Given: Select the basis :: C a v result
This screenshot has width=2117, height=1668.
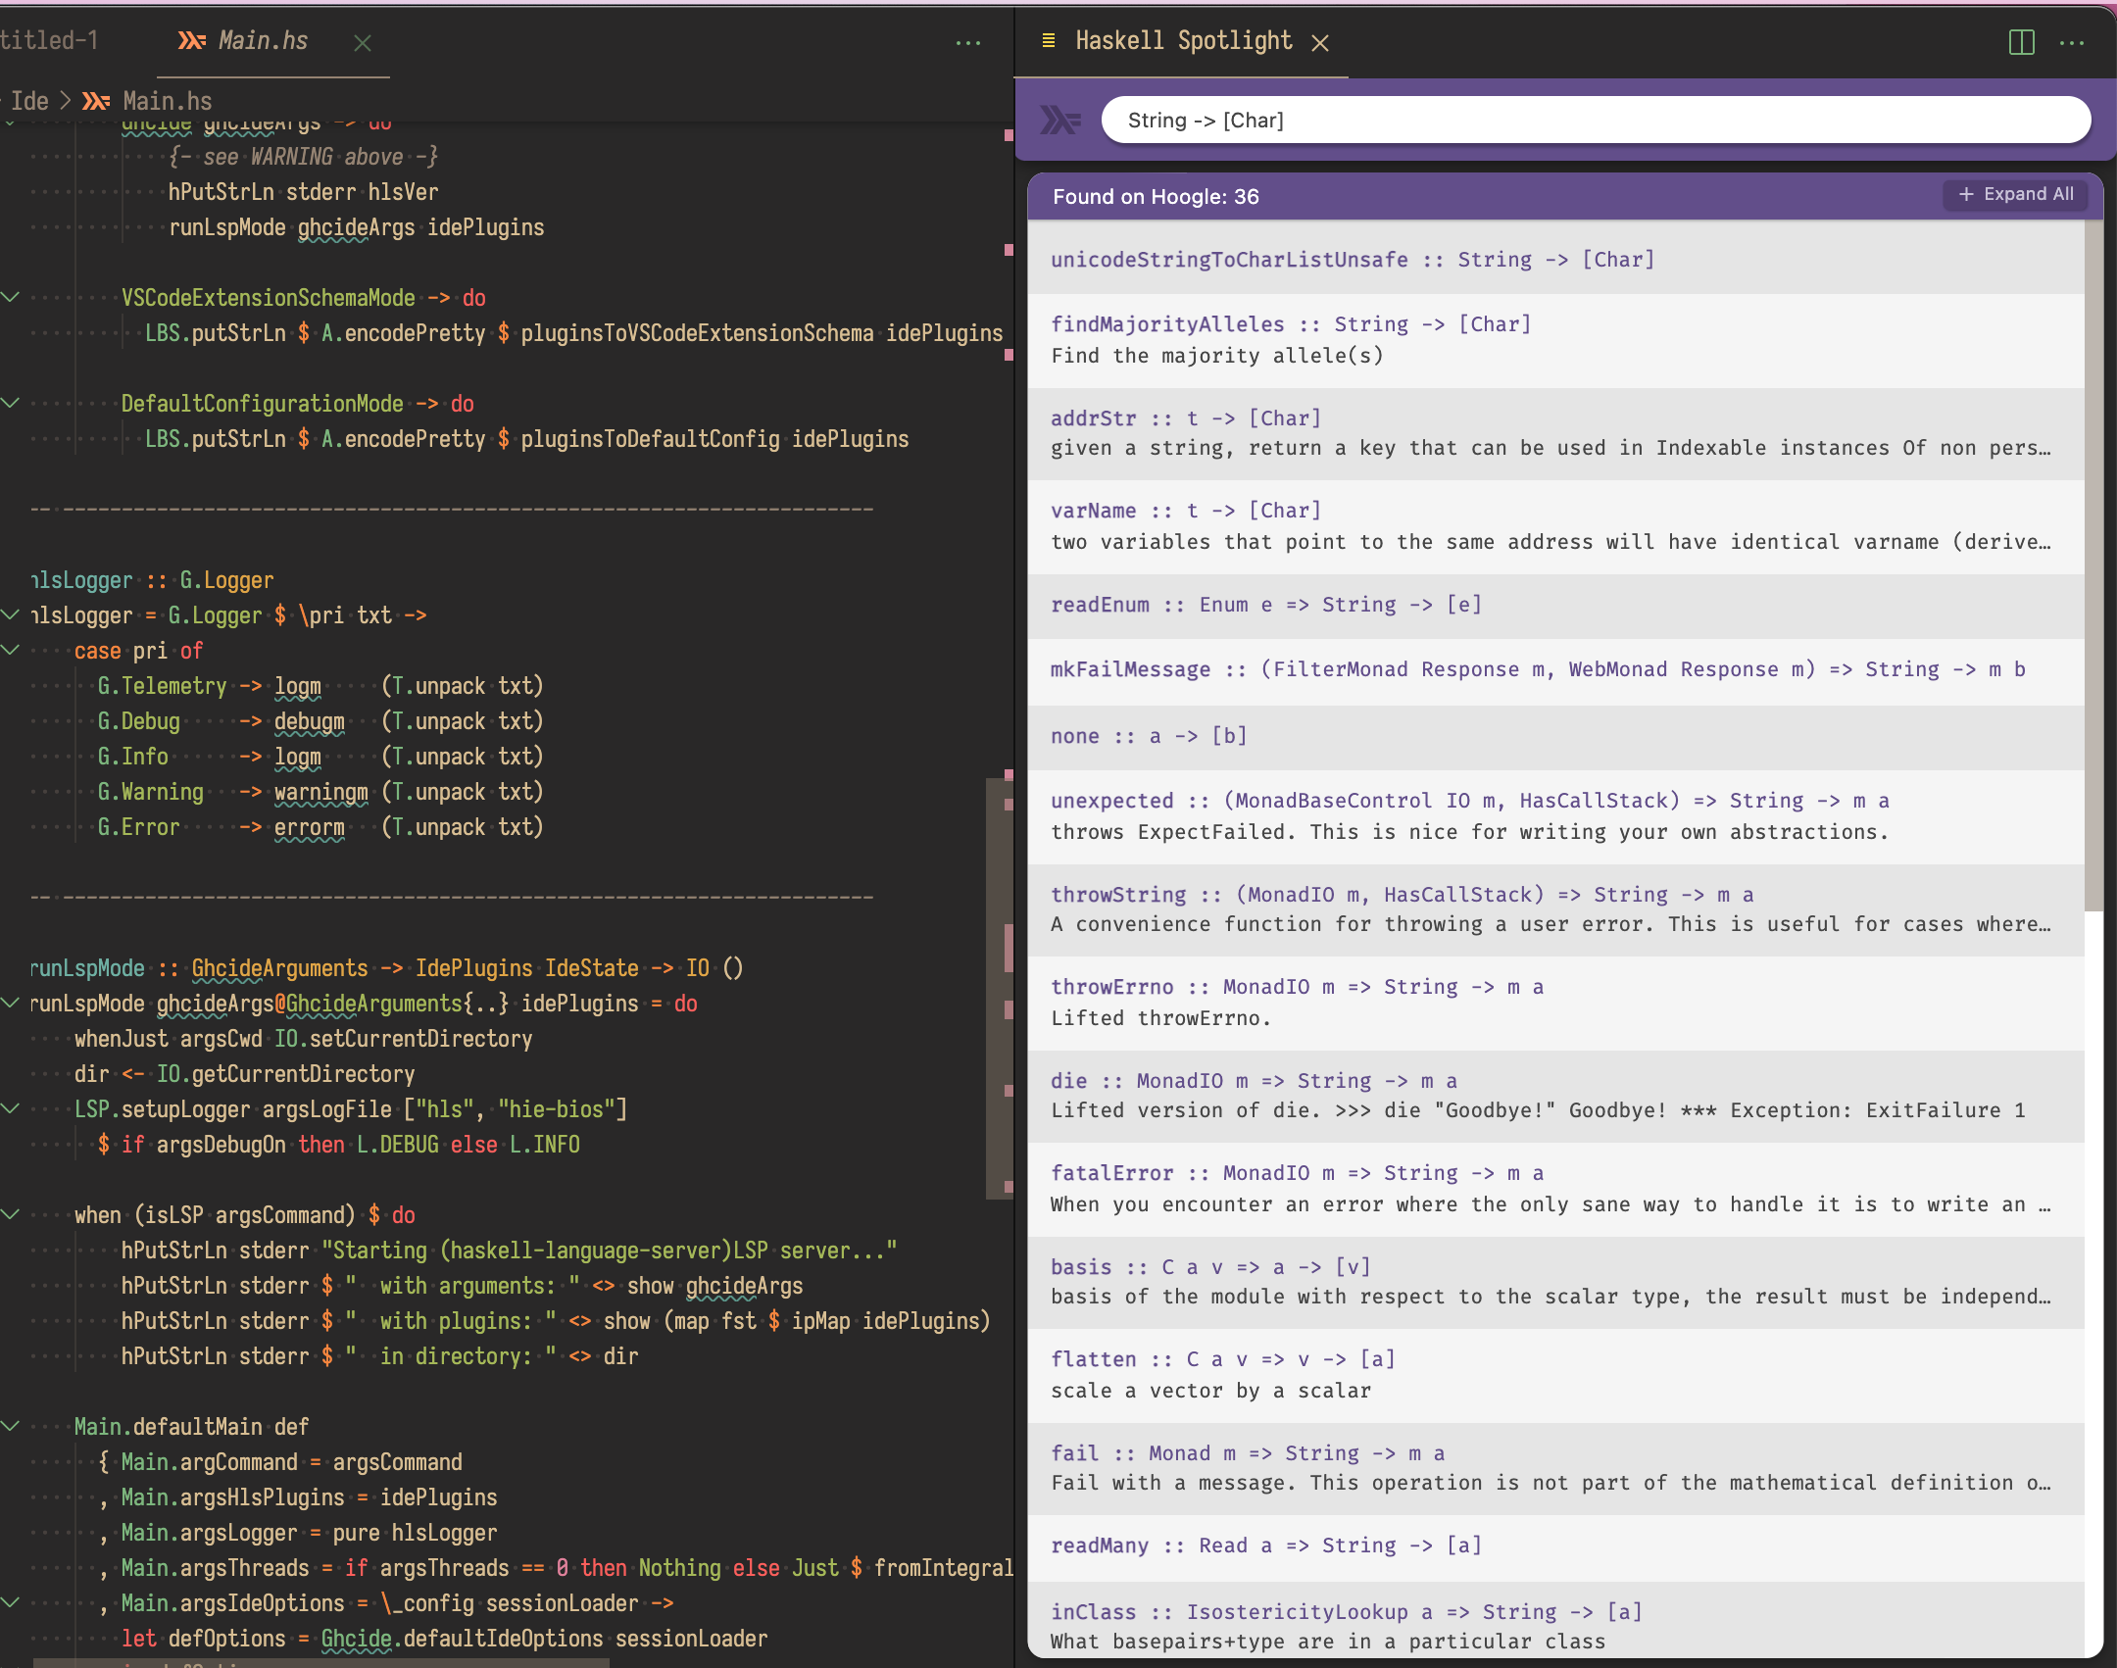Looking at the screenshot, I should coord(1555,1282).
